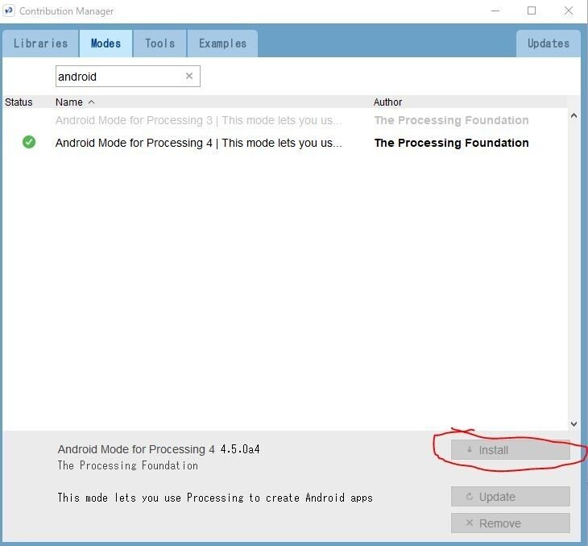Click the description 'This mode lets you use Processing to create Android apps'
The width and height of the screenshot is (588, 546).
coord(215,498)
